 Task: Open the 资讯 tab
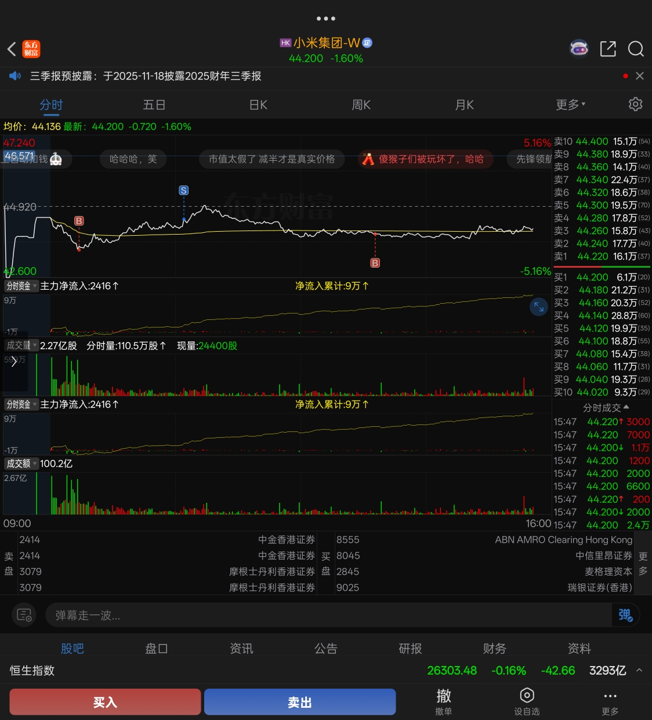coord(241,649)
